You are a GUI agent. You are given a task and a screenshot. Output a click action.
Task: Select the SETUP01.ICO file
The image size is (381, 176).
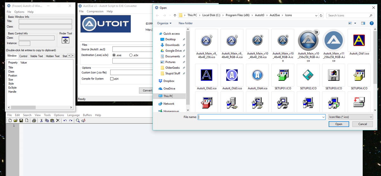[283, 77]
